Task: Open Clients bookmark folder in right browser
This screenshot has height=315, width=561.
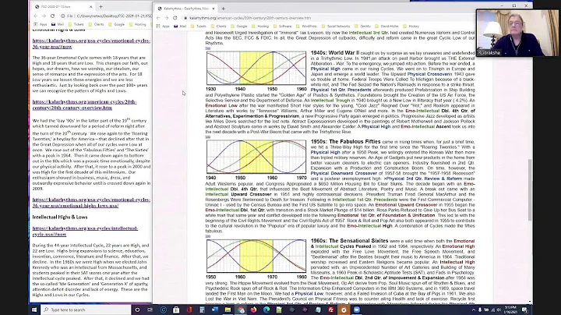Action: [x=219, y=27]
